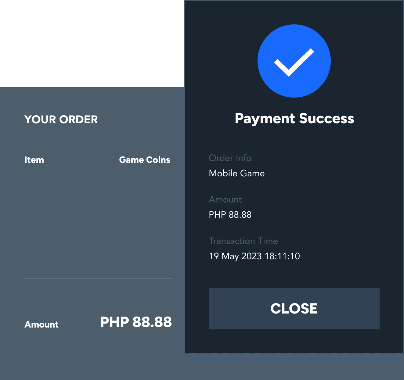The image size is (404, 380).
Task: Click the PHP currency code in bold total
Action: point(114,322)
